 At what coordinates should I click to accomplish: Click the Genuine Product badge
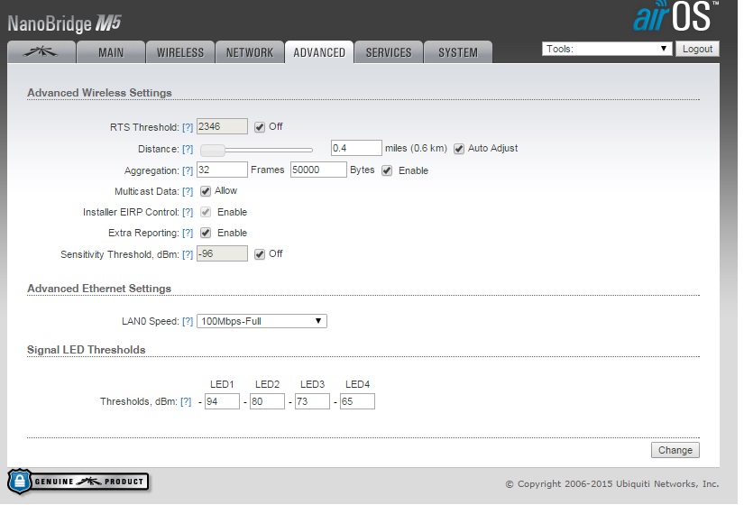78,482
